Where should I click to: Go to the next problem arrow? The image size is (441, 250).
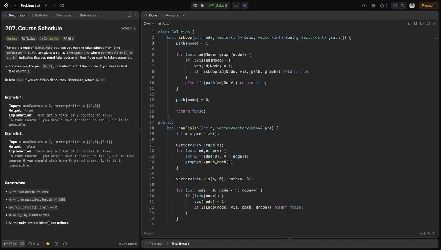(x=54, y=5)
